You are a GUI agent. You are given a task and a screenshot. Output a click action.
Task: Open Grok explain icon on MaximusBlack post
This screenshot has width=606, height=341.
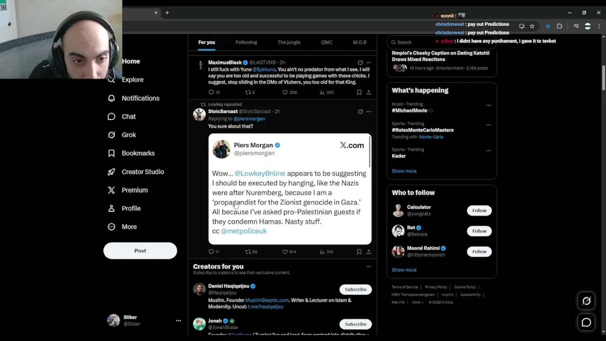click(360, 63)
